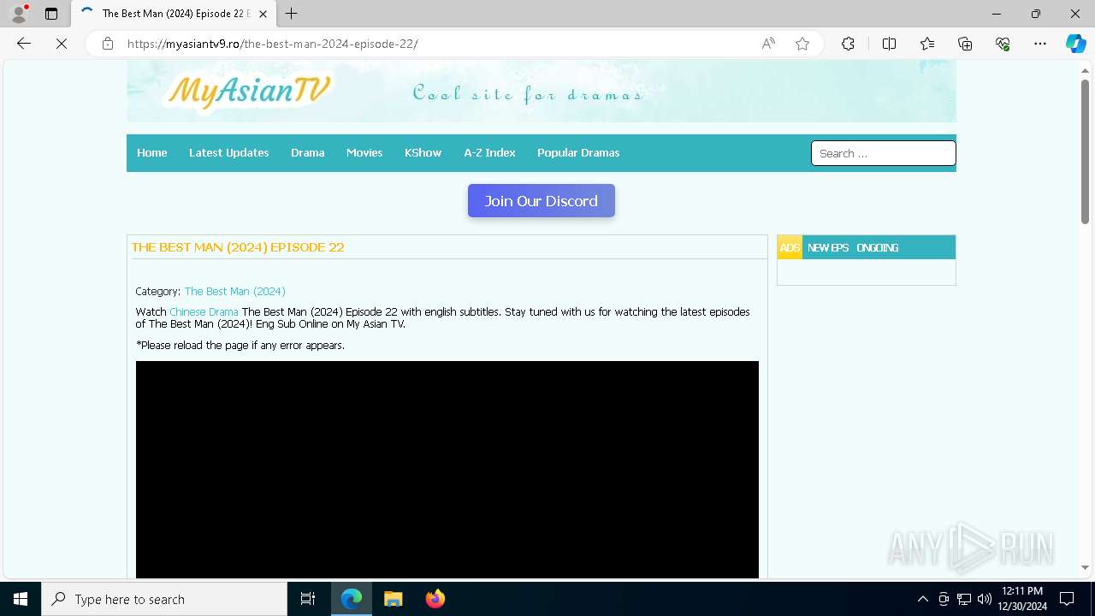Image resolution: width=1095 pixels, height=616 pixels.
Task: Open the KShow menu item
Action: click(423, 153)
